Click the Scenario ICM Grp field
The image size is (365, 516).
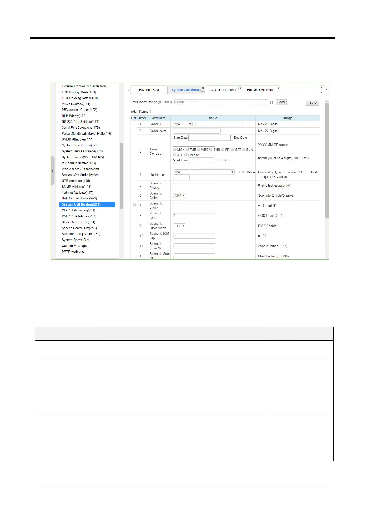point(194,236)
